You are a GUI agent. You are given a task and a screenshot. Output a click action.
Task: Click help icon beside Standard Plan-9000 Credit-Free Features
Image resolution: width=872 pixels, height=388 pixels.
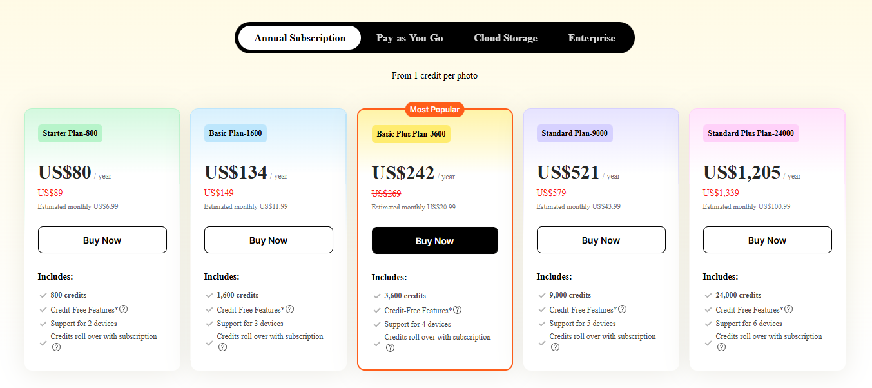coord(623,309)
